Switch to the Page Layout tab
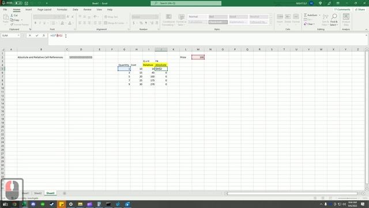369x208 pixels. [x=44, y=10]
